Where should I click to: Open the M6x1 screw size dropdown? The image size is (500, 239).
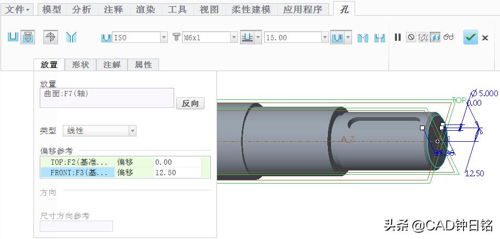tap(234, 38)
